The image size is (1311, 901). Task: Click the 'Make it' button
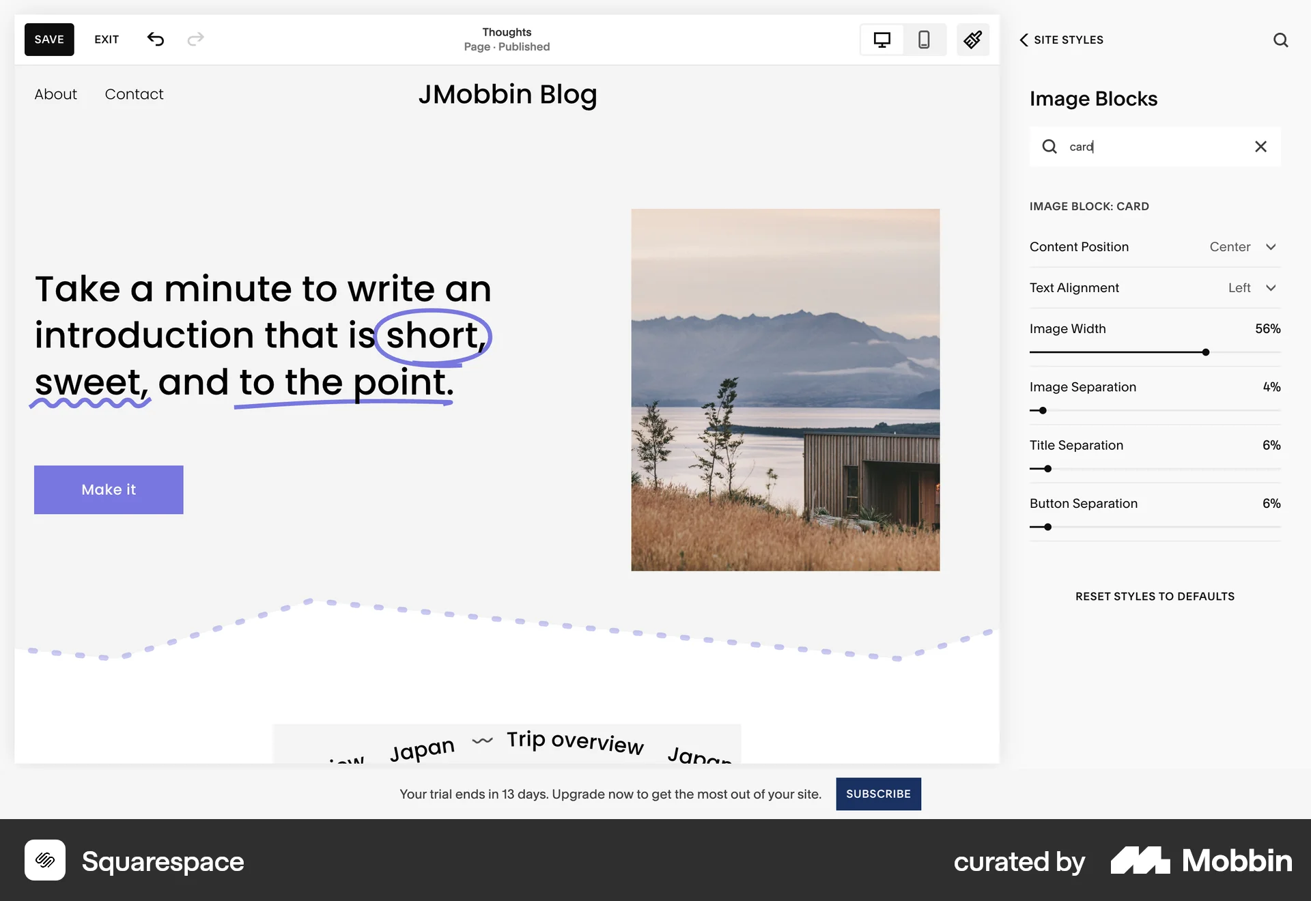click(x=108, y=489)
